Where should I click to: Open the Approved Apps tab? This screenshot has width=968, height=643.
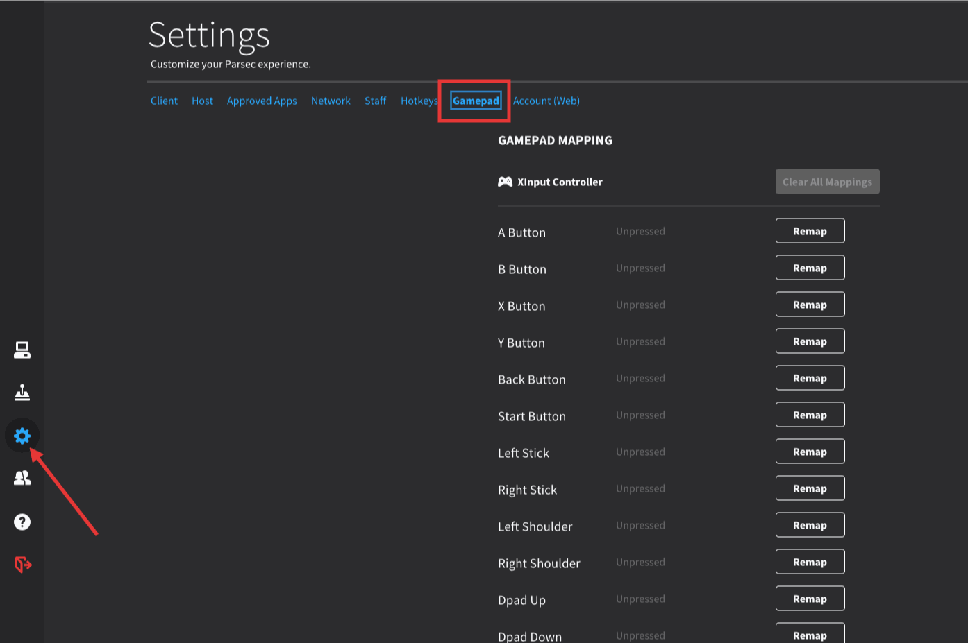pos(262,101)
